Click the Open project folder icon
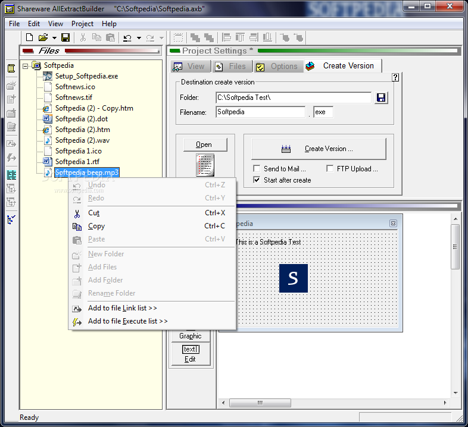Viewport: 468px width, 427px height. click(43, 37)
